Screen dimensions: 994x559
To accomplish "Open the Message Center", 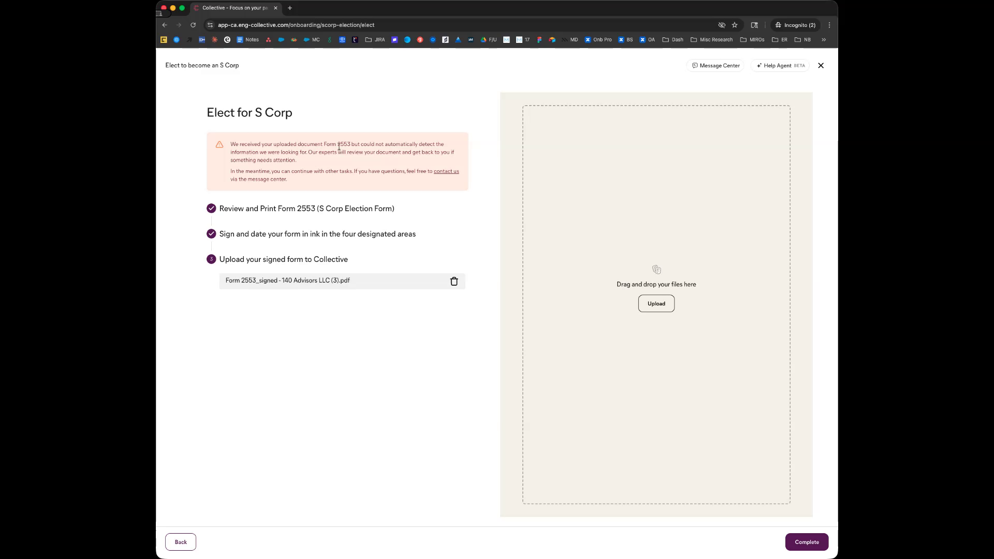I will pyautogui.click(x=715, y=66).
